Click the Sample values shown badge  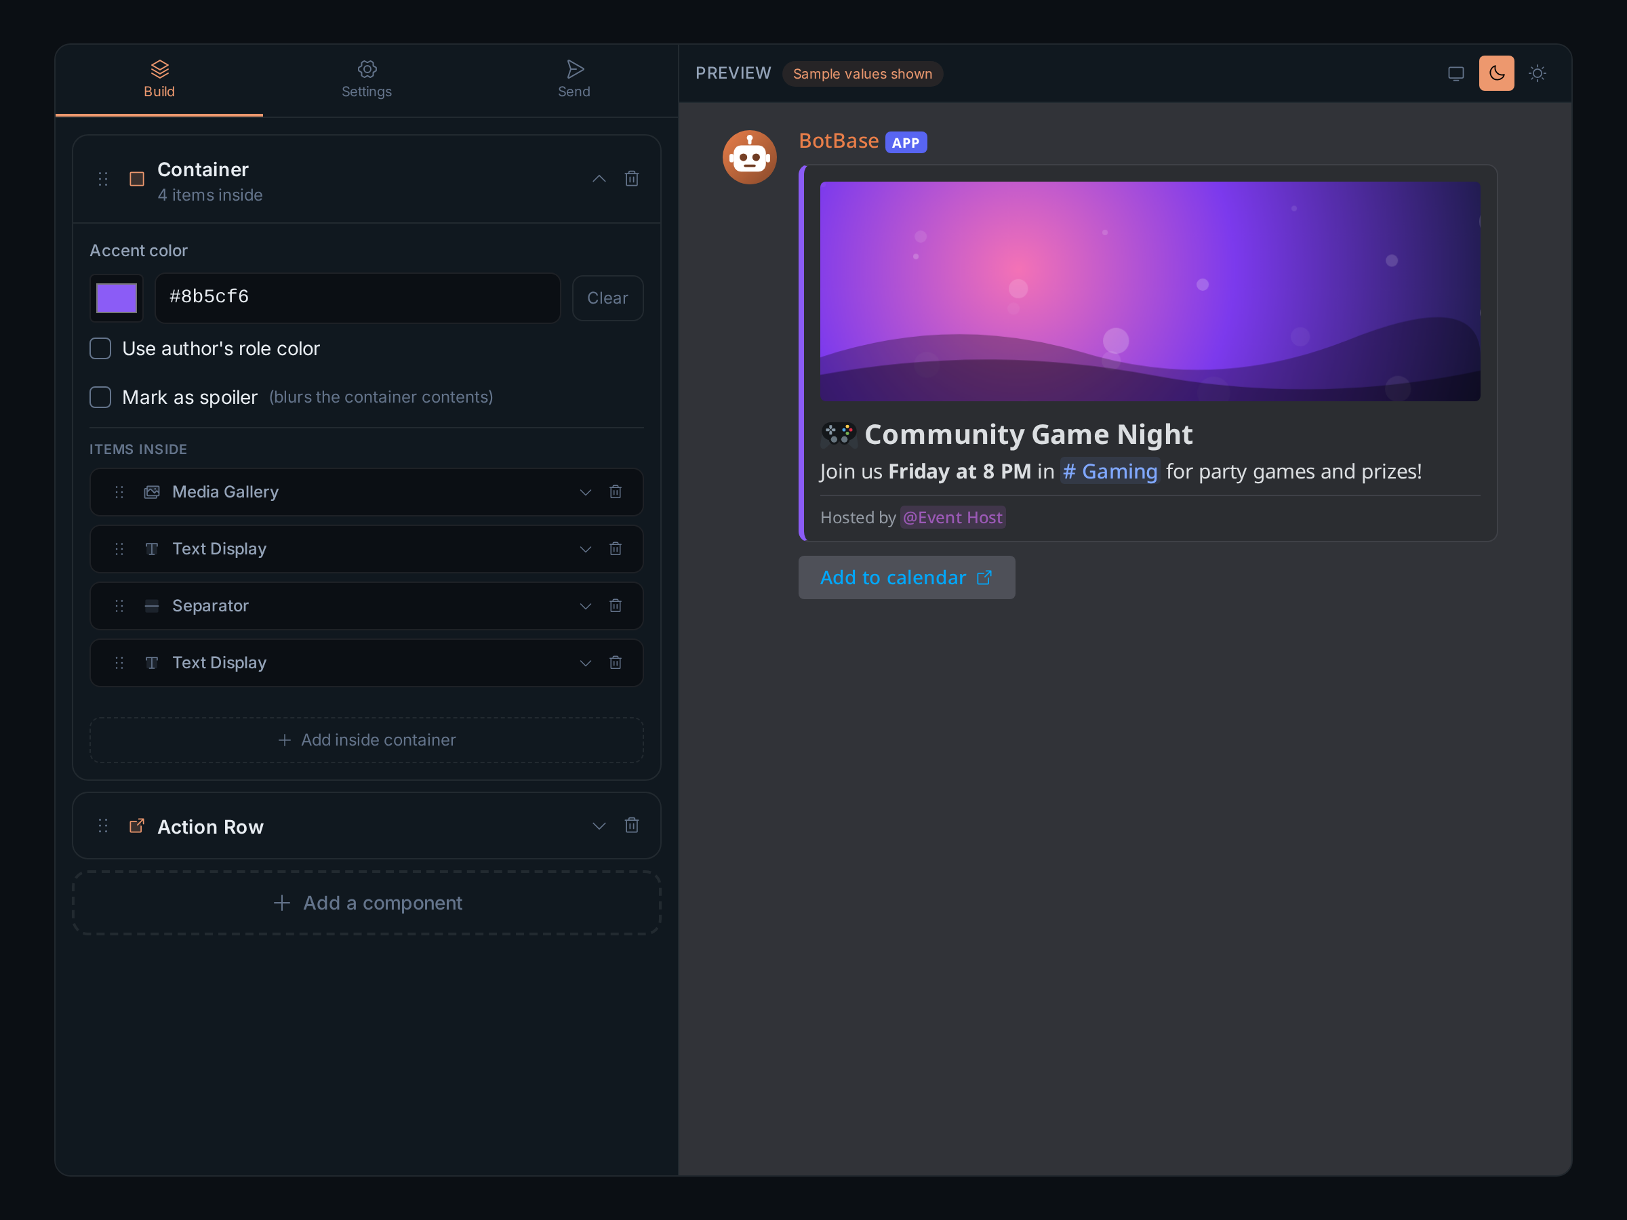tap(862, 73)
